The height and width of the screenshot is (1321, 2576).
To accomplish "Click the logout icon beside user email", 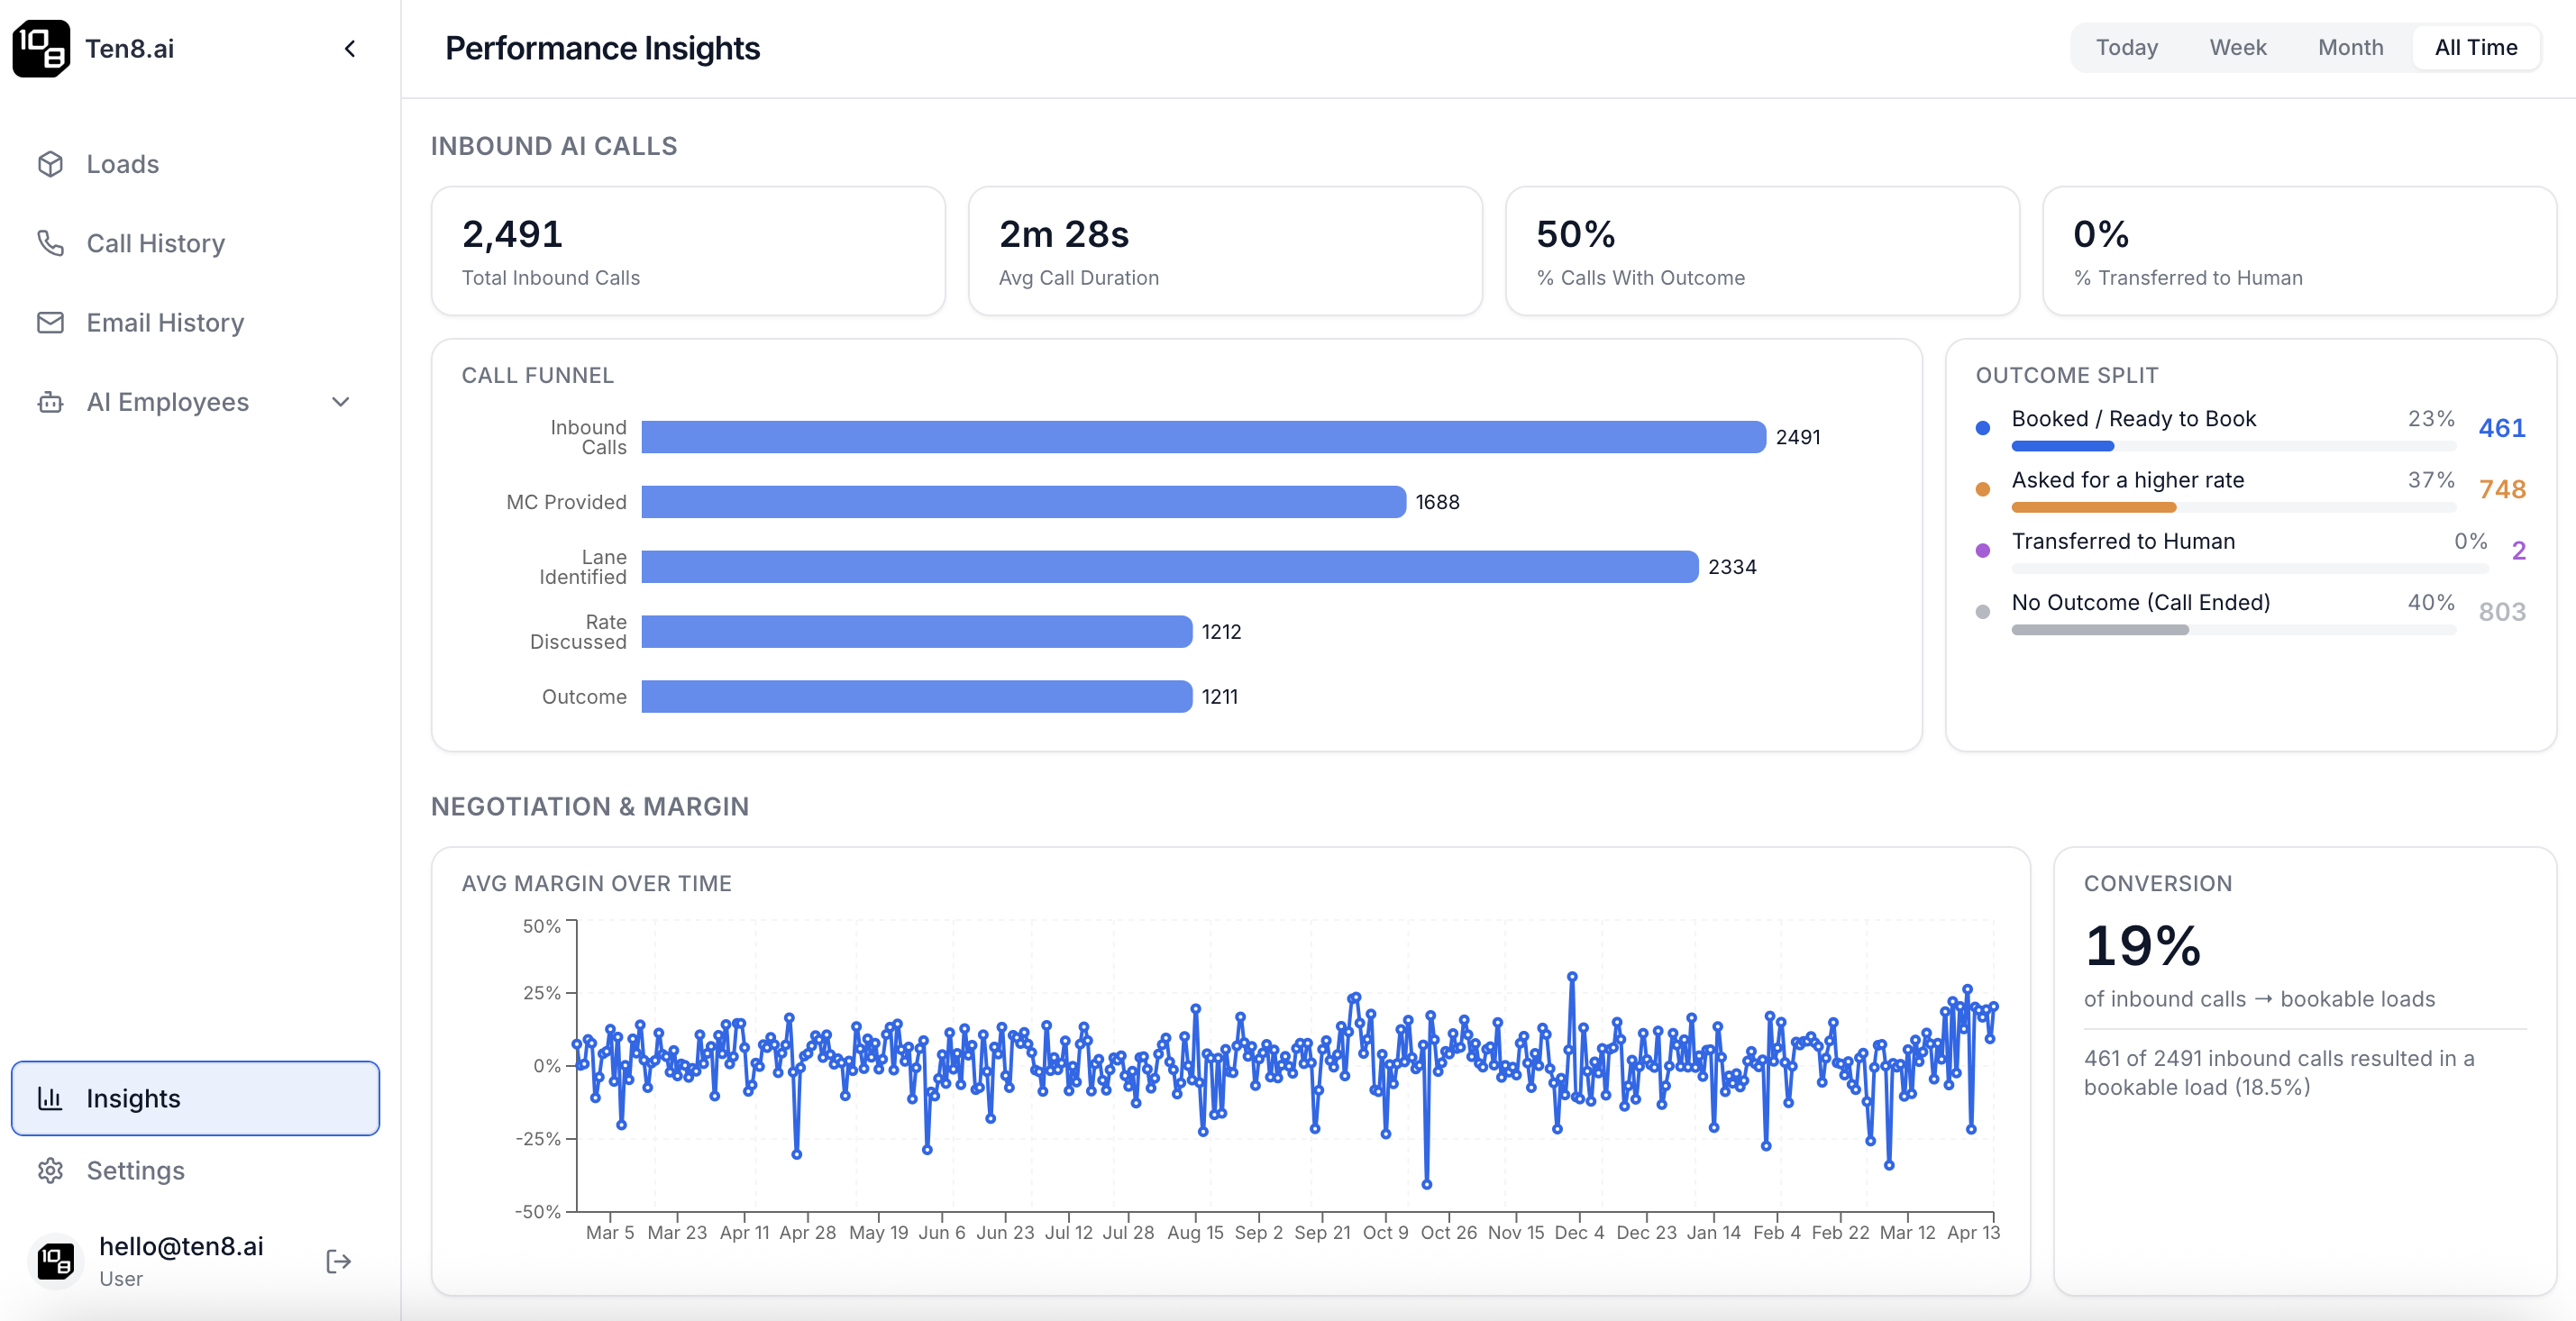I will tap(338, 1261).
